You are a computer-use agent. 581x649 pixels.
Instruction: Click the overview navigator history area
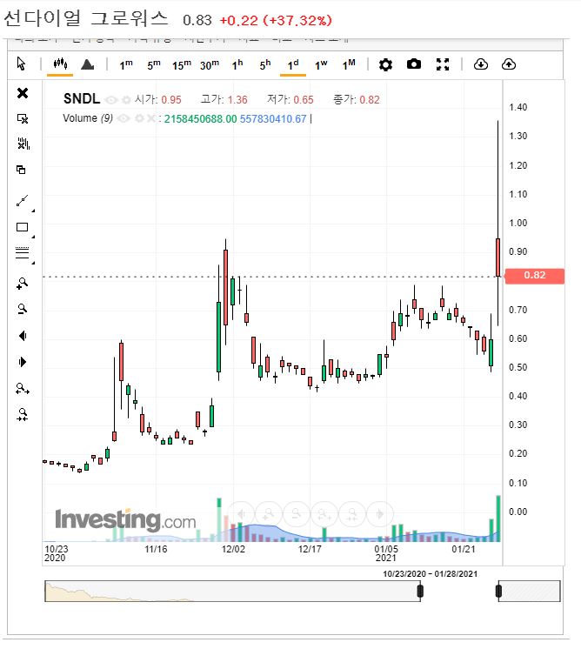[231, 591]
